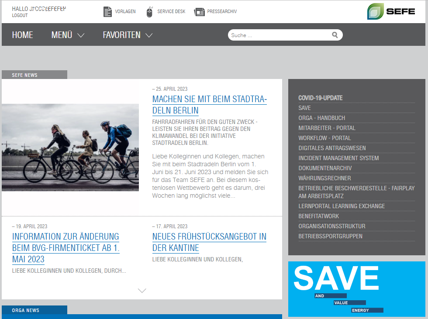Open the Vorlagen link
The image size is (428, 319).
point(125,11)
